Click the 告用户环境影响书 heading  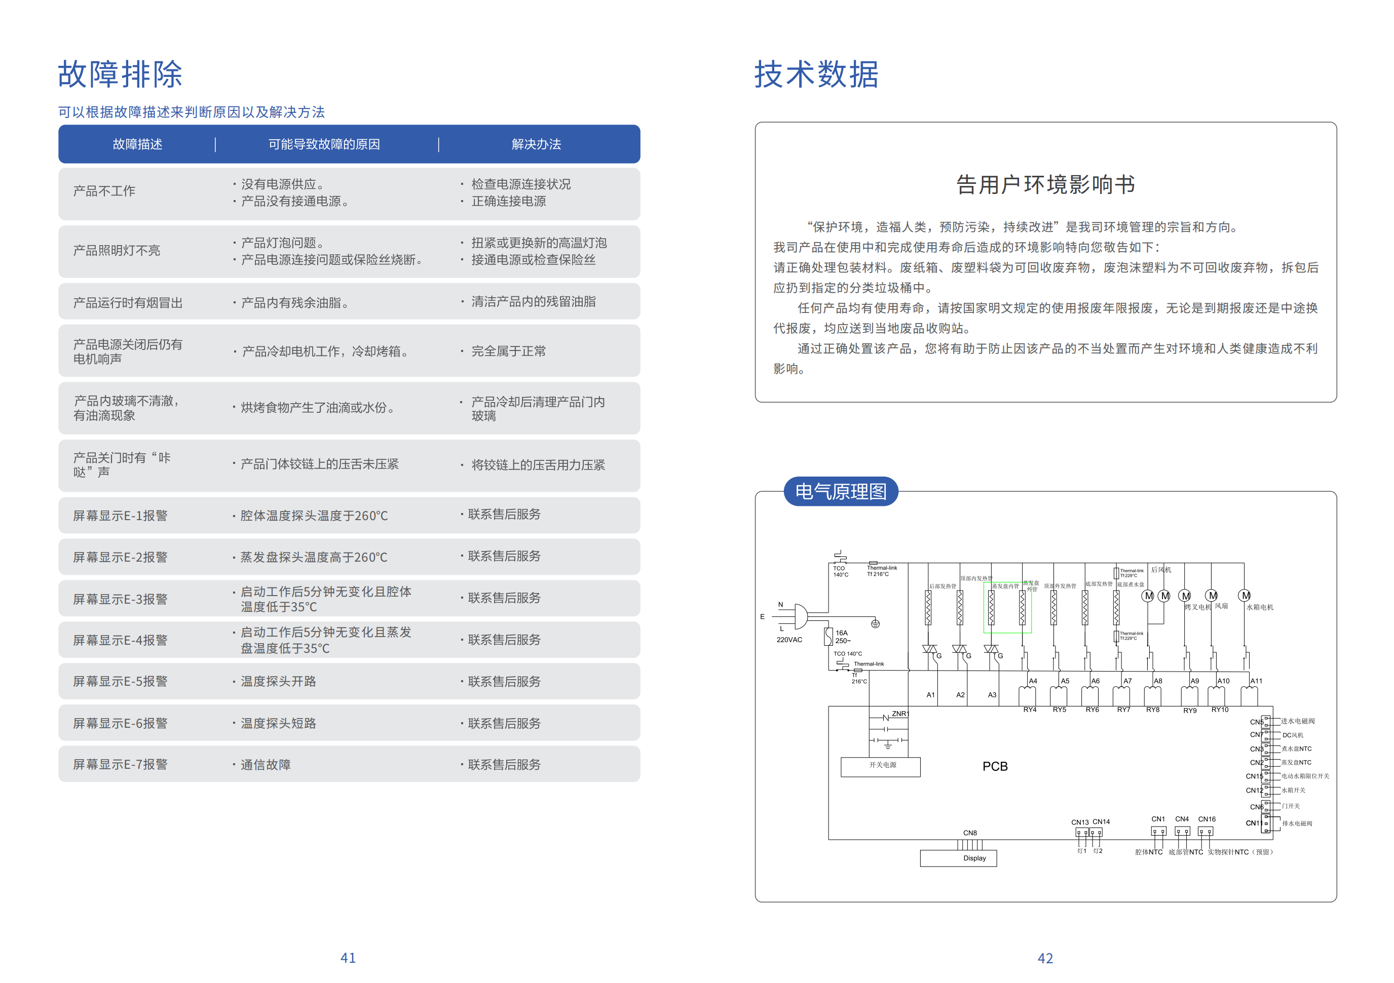1045,184
